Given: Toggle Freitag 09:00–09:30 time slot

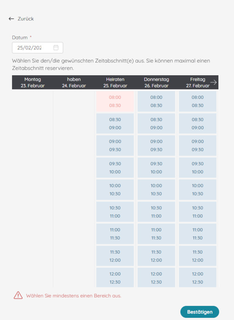Looking at the screenshot, I should 198,145.
